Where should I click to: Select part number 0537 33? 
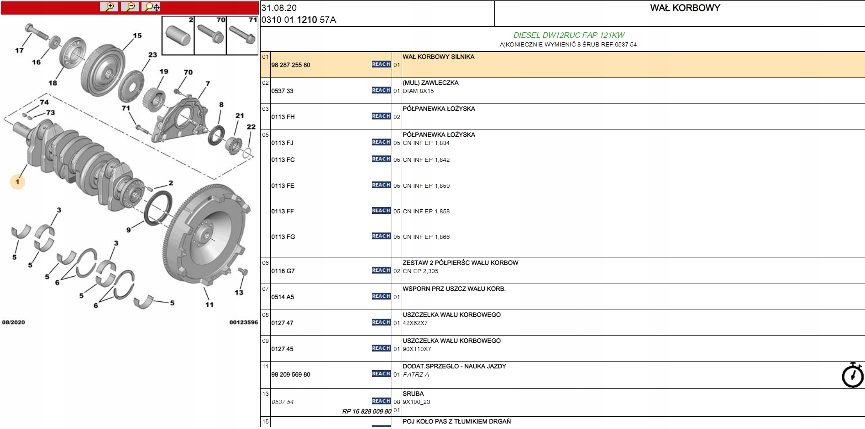[283, 91]
